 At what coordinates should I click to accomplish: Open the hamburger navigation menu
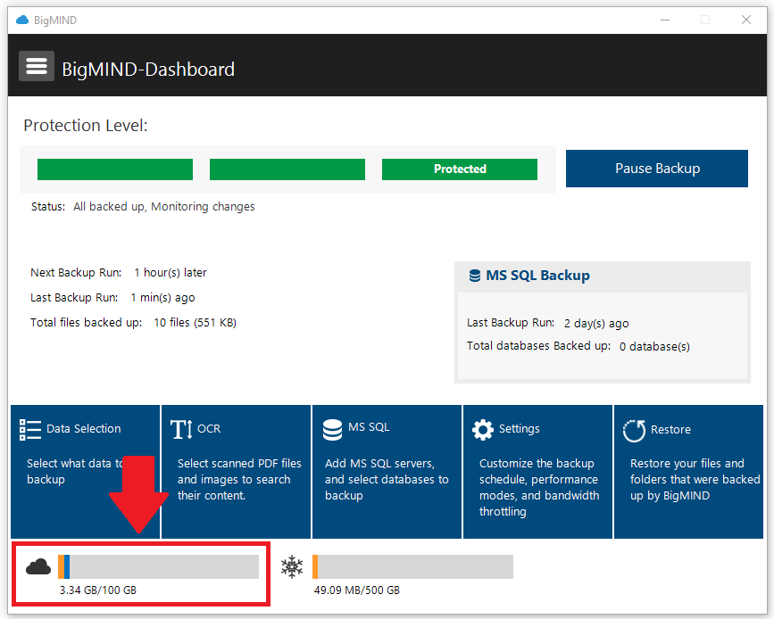pyautogui.click(x=36, y=65)
